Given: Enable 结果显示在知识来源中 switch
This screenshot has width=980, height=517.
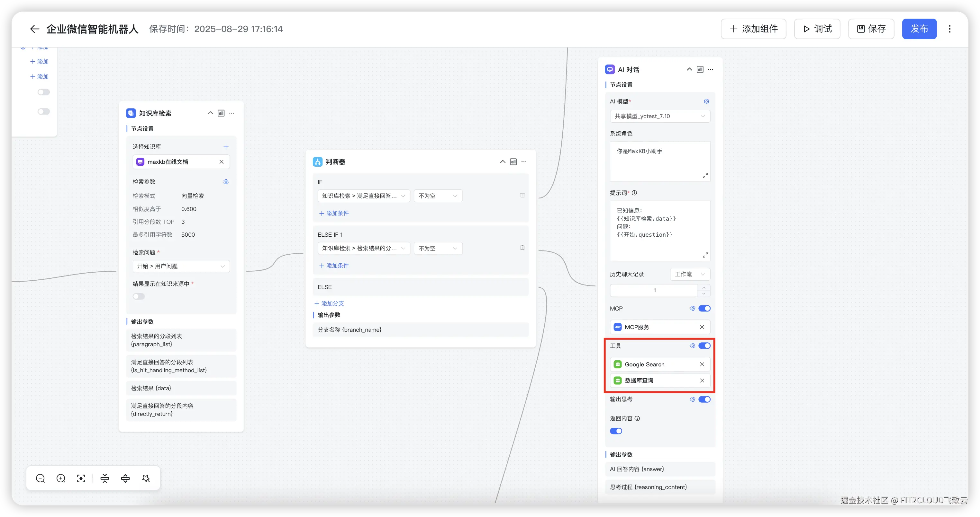Looking at the screenshot, I should pos(139,296).
